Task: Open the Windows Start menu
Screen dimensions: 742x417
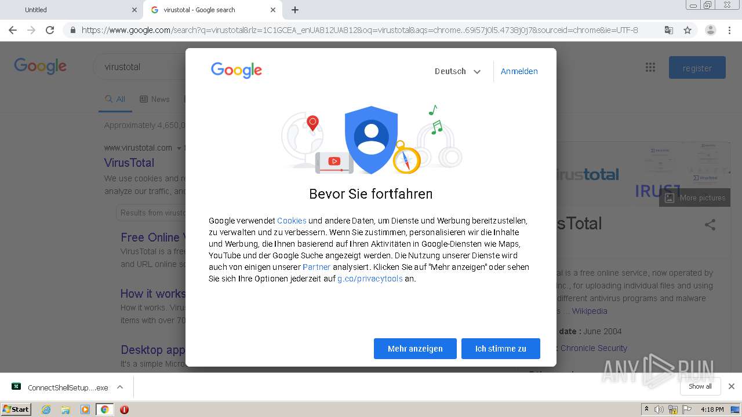Action: 16,409
